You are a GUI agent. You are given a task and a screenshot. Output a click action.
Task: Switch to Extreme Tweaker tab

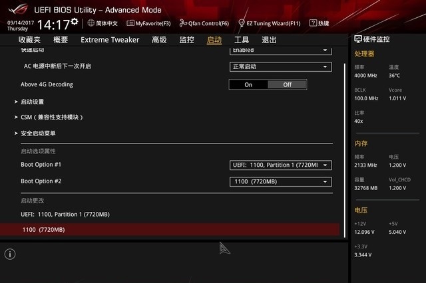110,40
